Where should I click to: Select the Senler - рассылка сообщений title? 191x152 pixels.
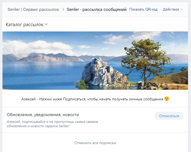(x=97, y=10)
